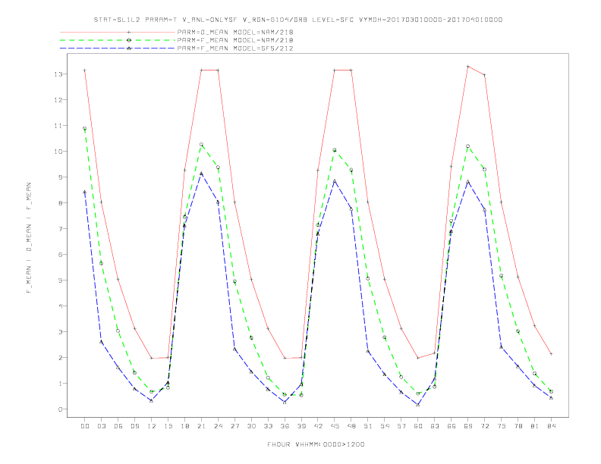Click x-axis forecast hour label 54
The height and width of the screenshot is (464, 601).
[385, 426]
